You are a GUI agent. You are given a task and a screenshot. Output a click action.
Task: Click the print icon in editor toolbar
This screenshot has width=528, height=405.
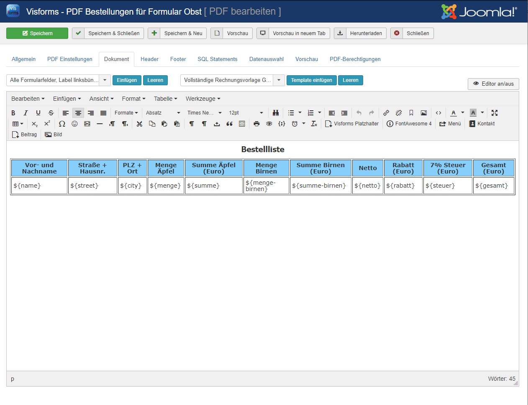(x=256, y=124)
